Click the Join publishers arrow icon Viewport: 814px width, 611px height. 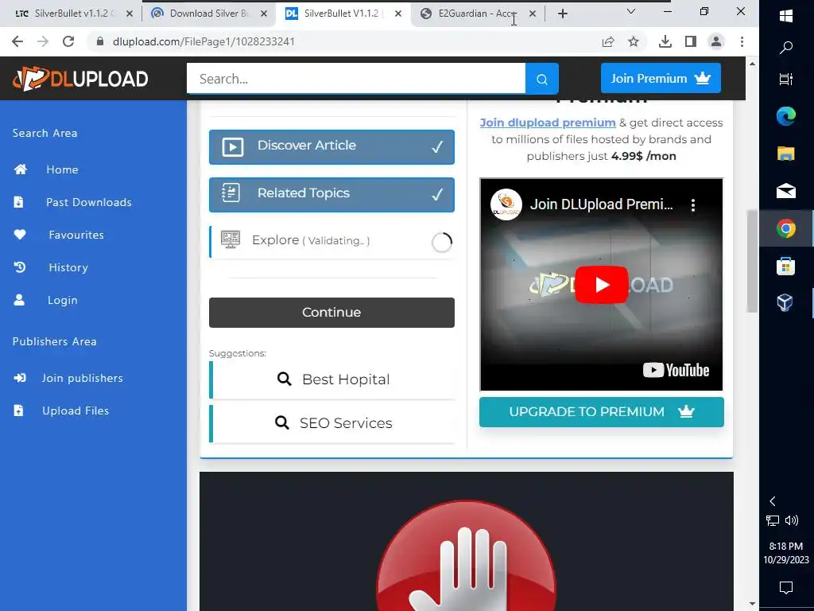coord(20,378)
